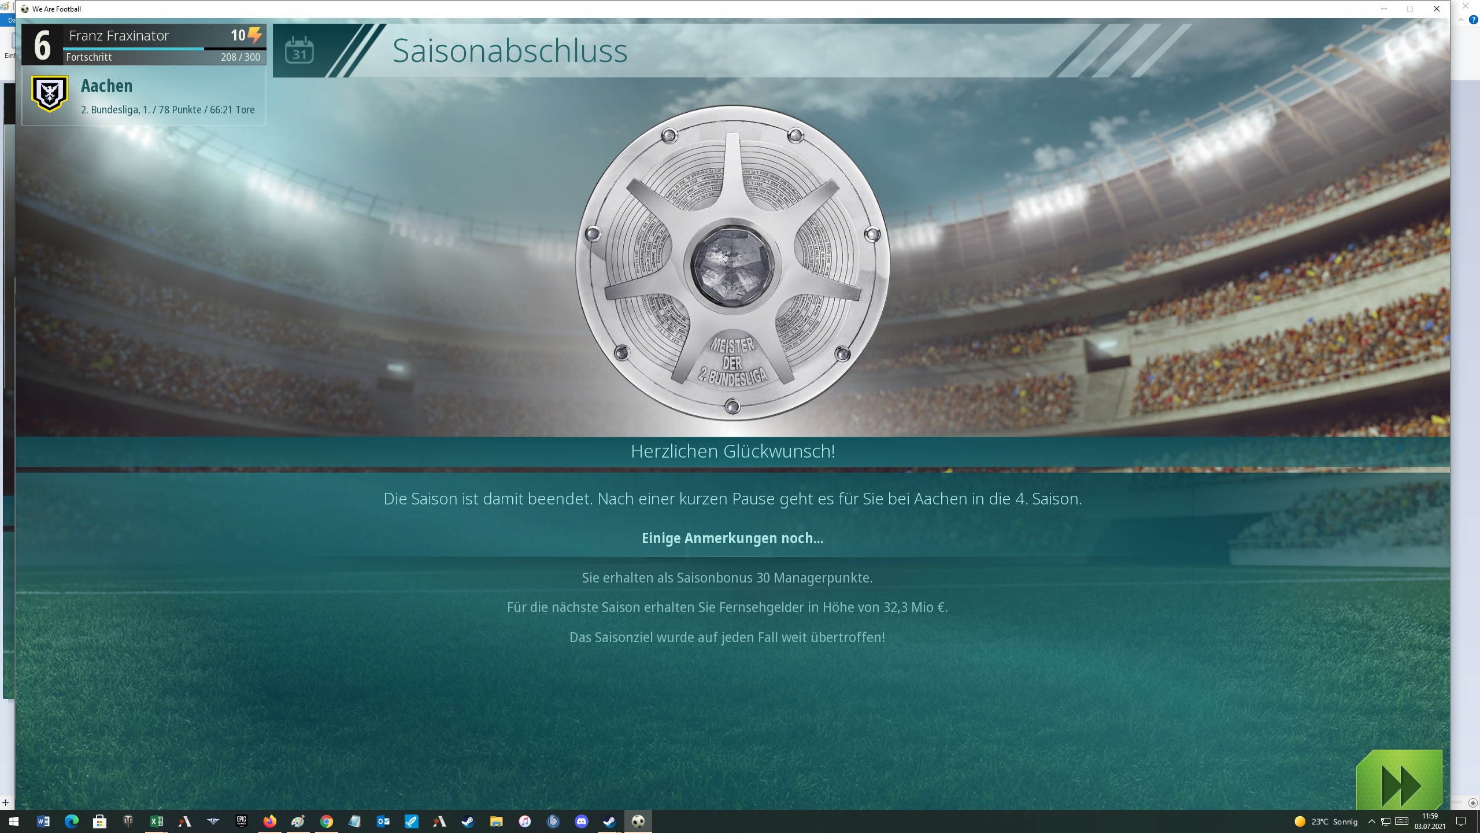Click the Aachen club crest
The image size is (1480, 833).
point(50,94)
